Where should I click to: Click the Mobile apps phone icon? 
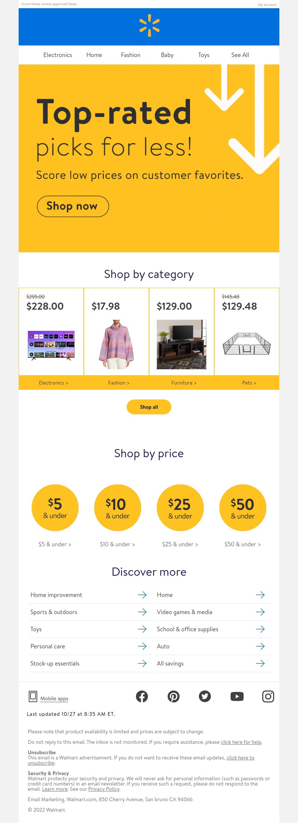33,696
